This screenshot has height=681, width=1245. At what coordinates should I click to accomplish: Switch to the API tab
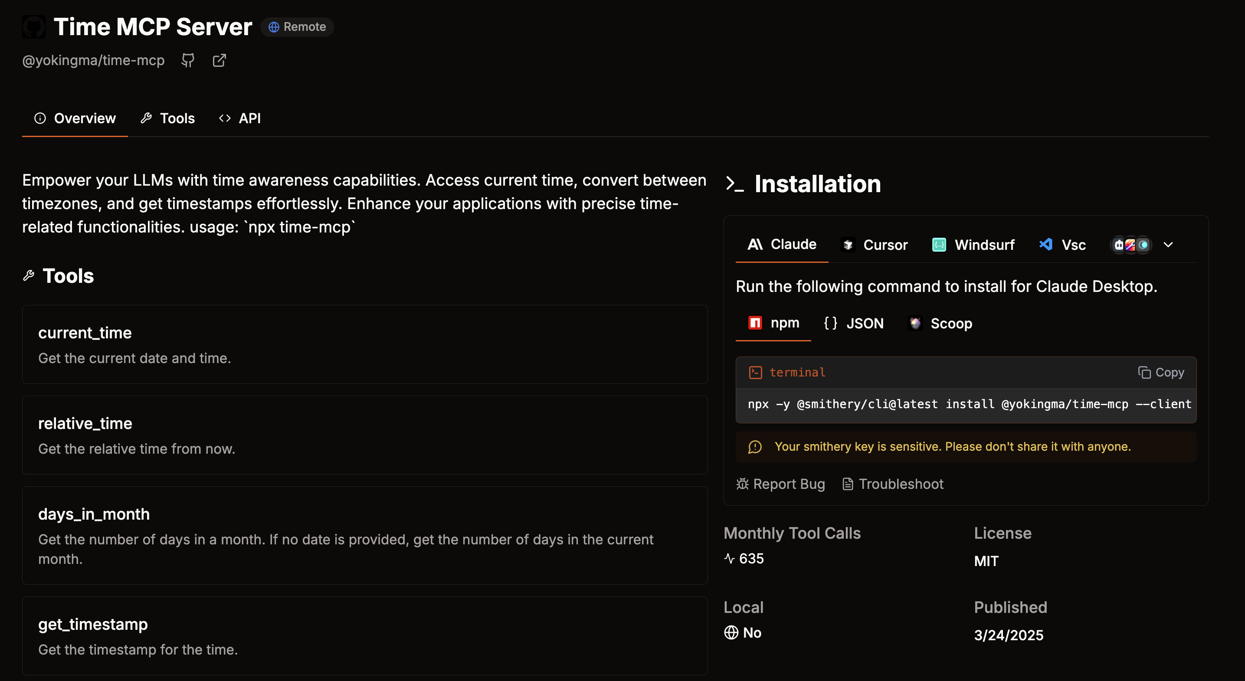(x=240, y=118)
